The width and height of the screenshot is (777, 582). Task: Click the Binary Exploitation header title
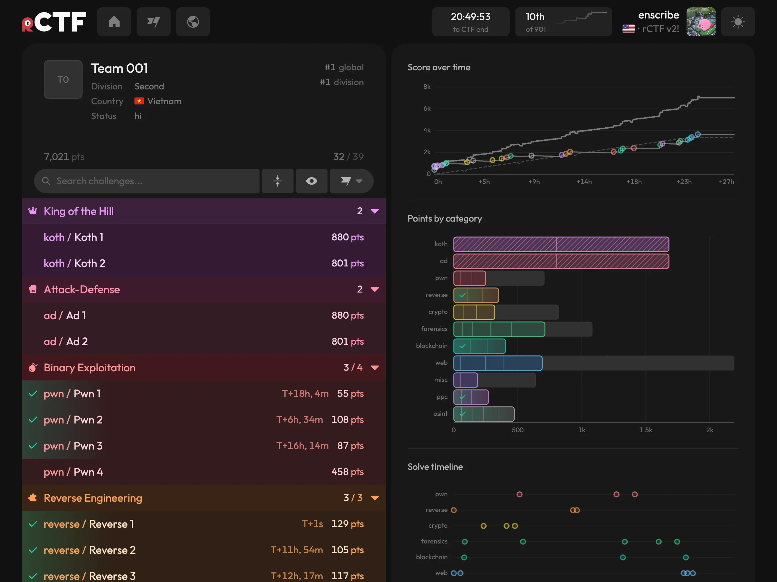90,368
